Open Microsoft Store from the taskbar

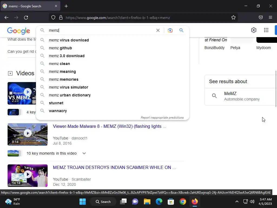click(x=171, y=201)
